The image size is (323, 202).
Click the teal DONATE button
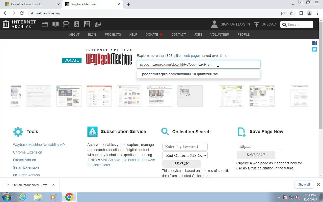(72, 60)
